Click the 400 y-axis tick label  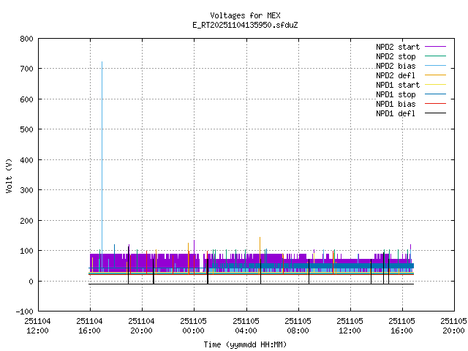pyautogui.click(x=26, y=159)
